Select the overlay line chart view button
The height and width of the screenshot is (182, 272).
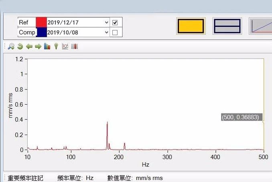(260, 26)
